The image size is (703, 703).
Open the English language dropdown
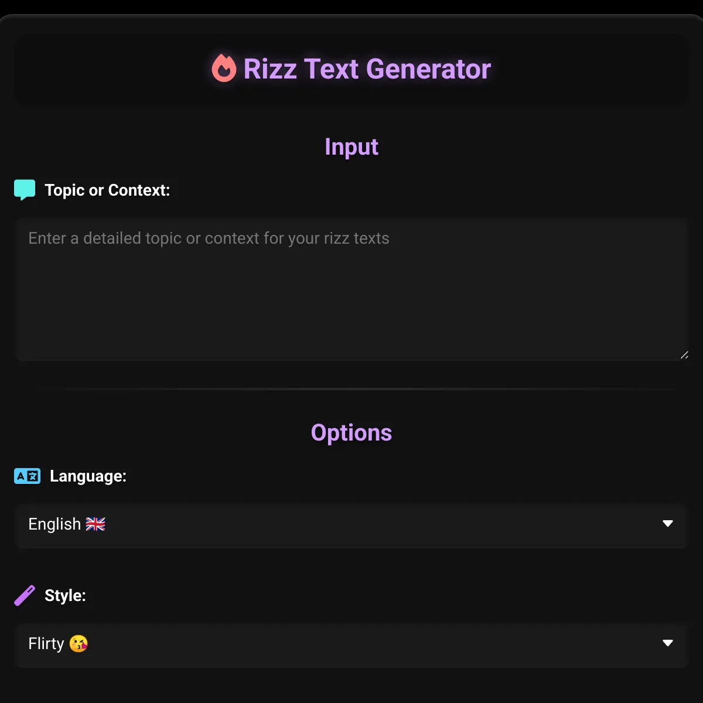click(350, 524)
